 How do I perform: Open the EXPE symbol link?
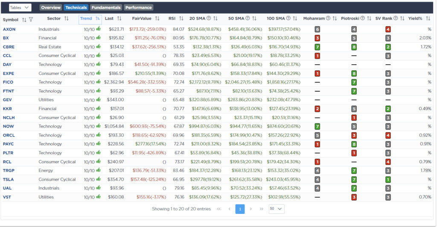pos(9,74)
